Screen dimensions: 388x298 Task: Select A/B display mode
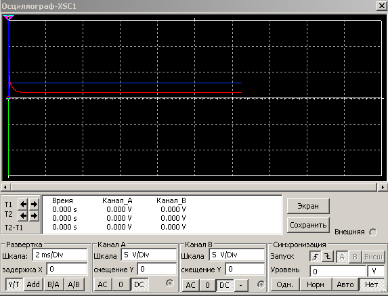(74, 284)
